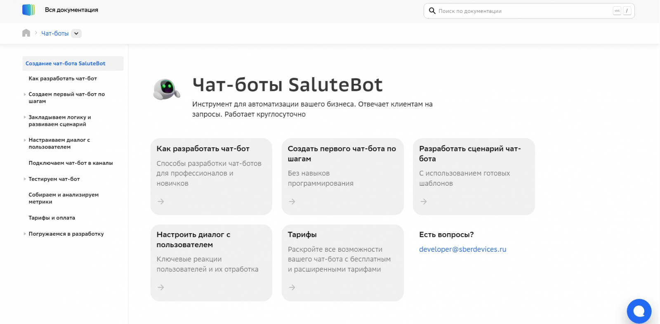Go to home via house icon
This screenshot has height=324, width=660.
[26, 33]
